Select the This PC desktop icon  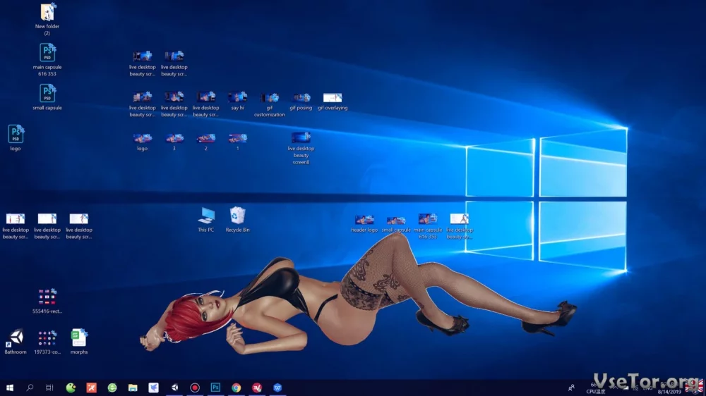pyautogui.click(x=206, y=217)
